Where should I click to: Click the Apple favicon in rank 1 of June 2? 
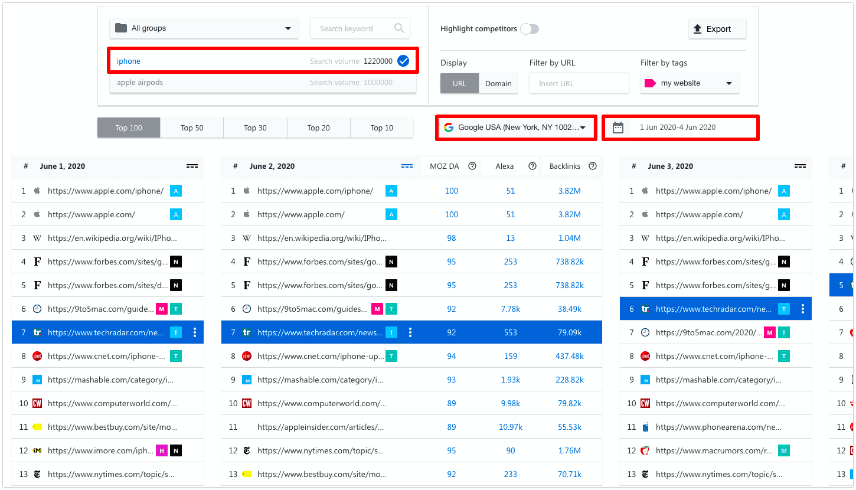pos(247,191)
